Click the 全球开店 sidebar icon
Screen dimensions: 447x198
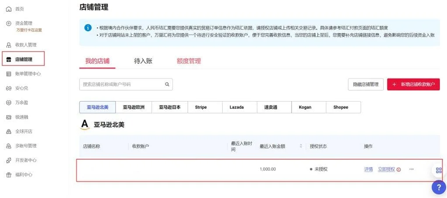pyautogui.click(x=9, y=132)
